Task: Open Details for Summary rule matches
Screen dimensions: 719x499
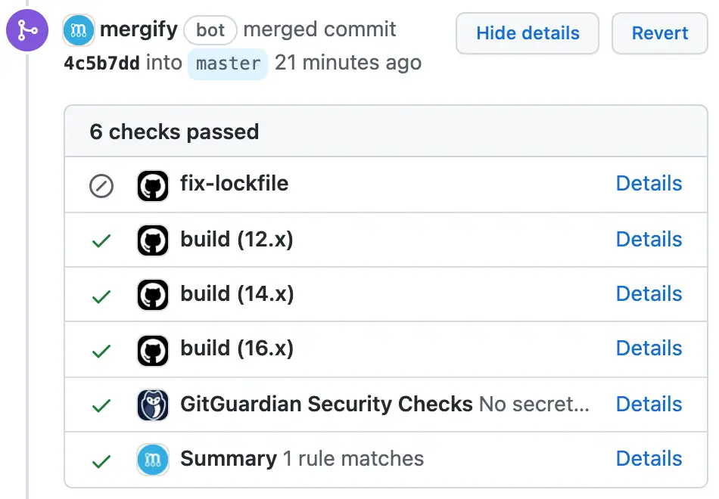Action: click(649, 459)
